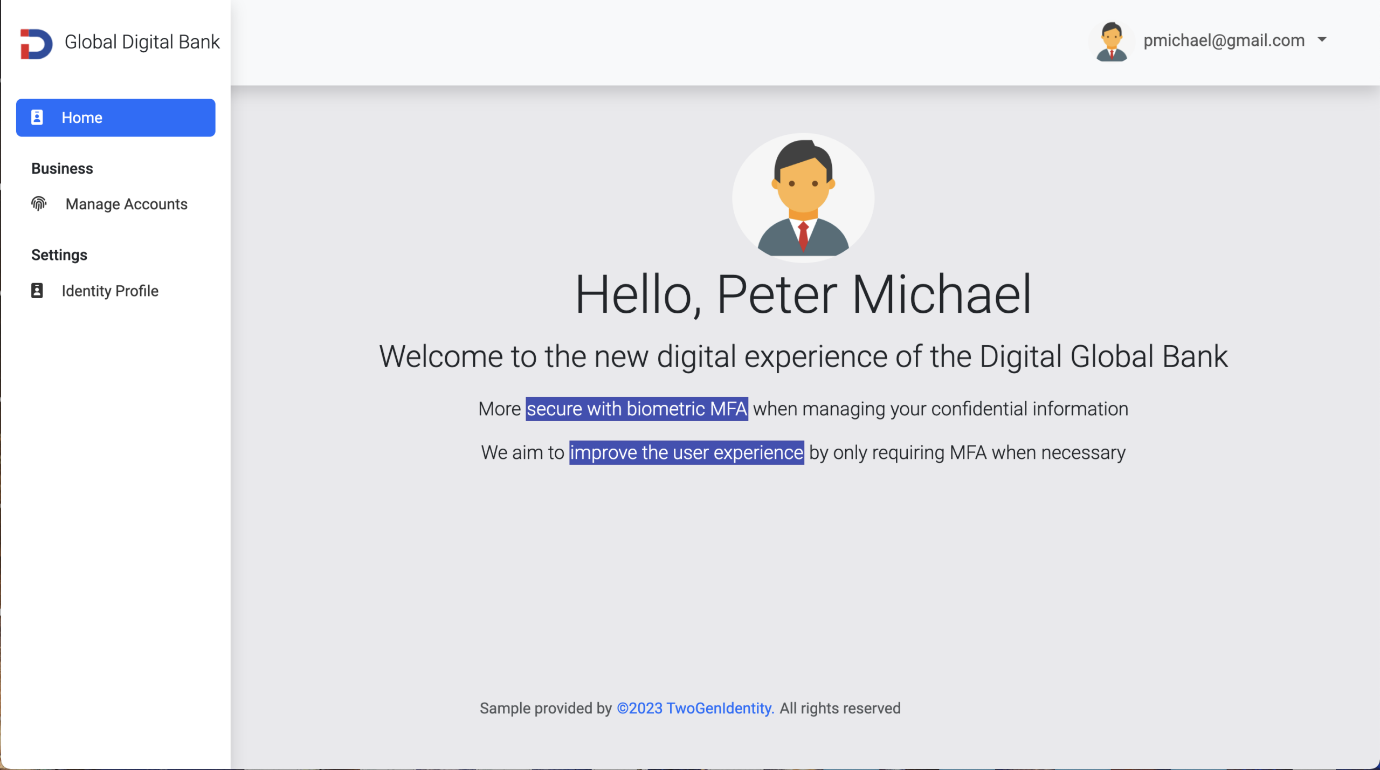Click the Settings section heading
This screenshot has width=1380, height=770.
point(59,255)
